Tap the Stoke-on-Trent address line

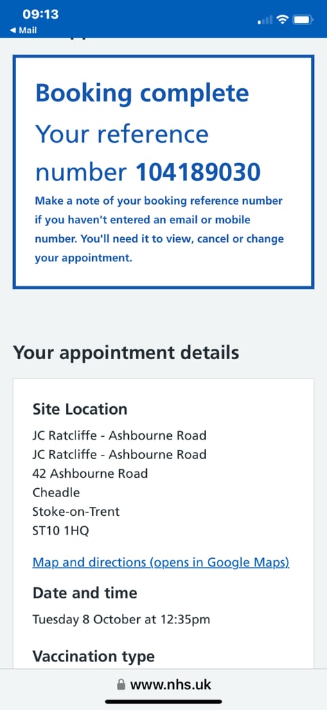pos(76,512)
